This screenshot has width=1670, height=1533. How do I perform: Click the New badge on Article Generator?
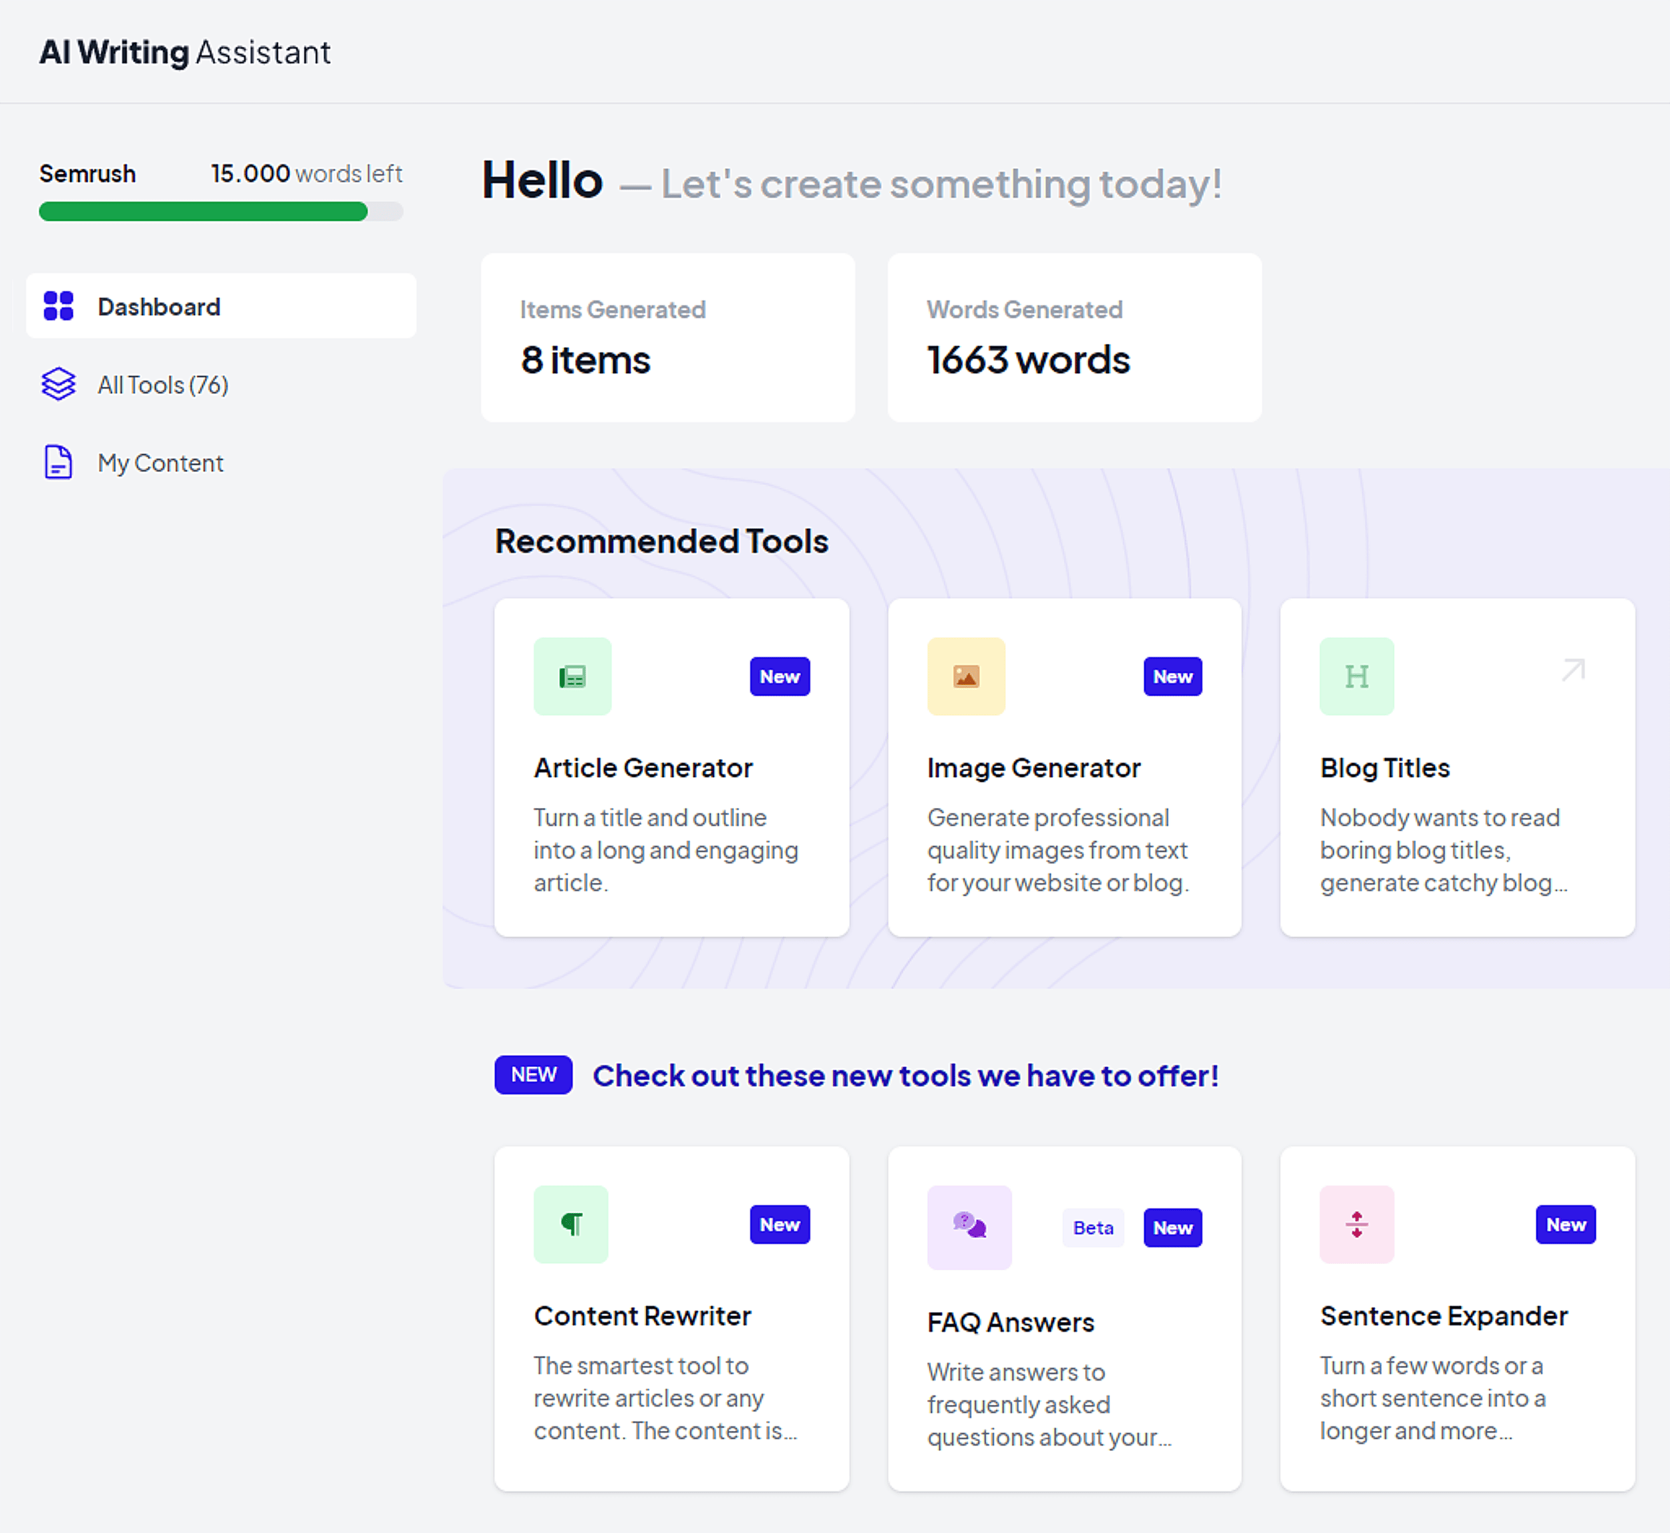tap(780, 676)
